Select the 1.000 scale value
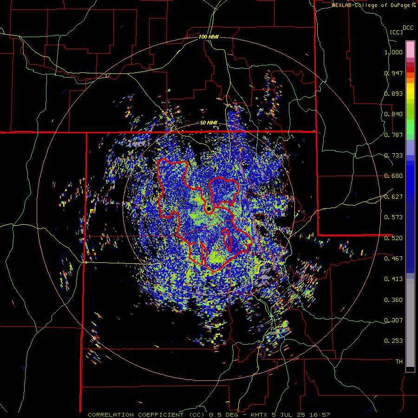The image size is (418, 418). tap(393, 52)
